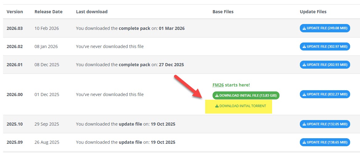Download the 2025.10 update file (132.05 MiB)
Viewport: 360px width, 153px height.
click(x=325, y=124)
